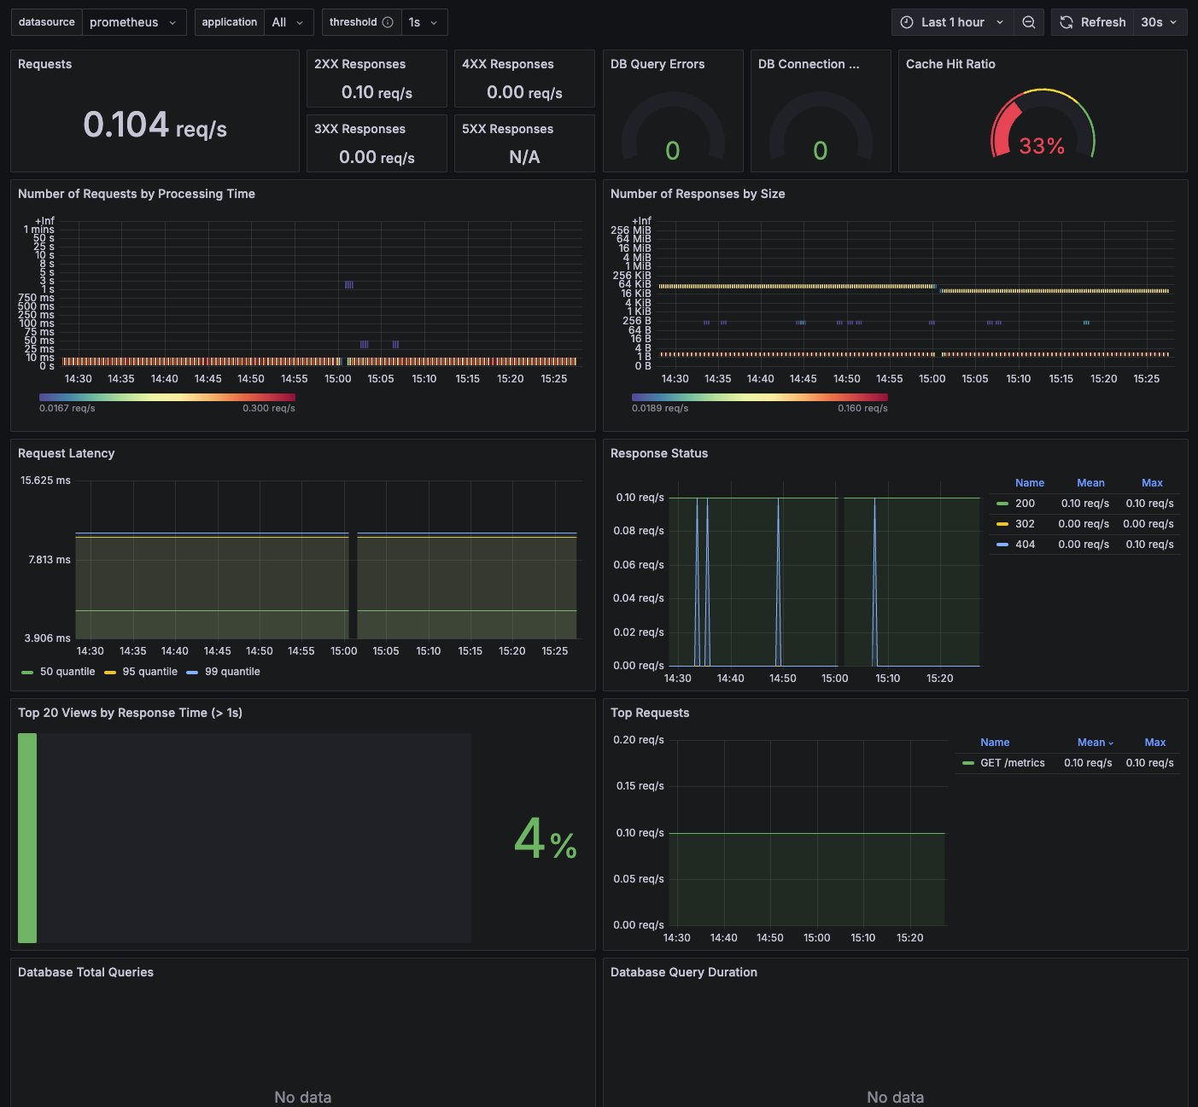This screenshot has width=1198, height=1107.
Task: Click the DB Connection gauge value 0
Action: pyautogui.click(x=821, y=151)
